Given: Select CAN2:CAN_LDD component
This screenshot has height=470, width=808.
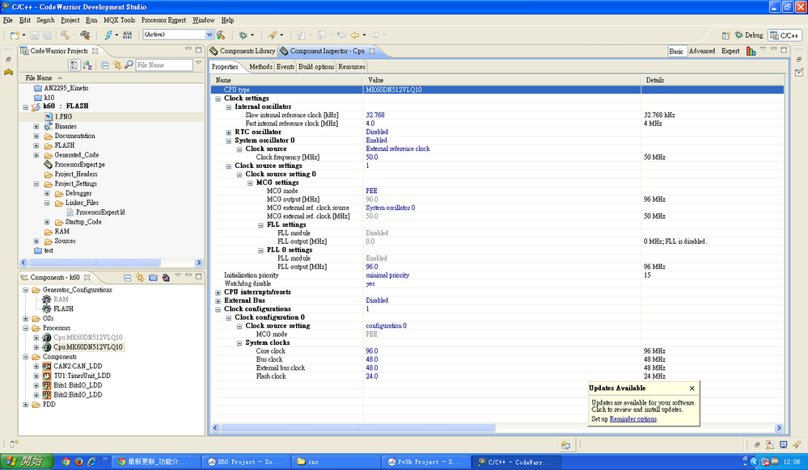Looking at the screenshot, I should coord(78,366).
